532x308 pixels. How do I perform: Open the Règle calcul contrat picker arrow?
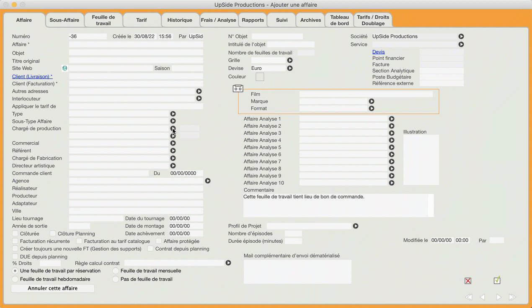[x=228, y=263]
